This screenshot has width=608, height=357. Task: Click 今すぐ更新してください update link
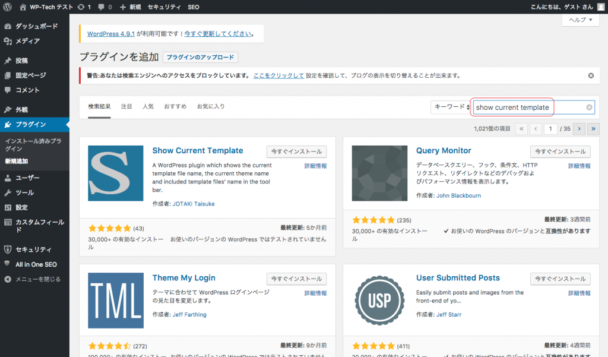tap(217, 34)
